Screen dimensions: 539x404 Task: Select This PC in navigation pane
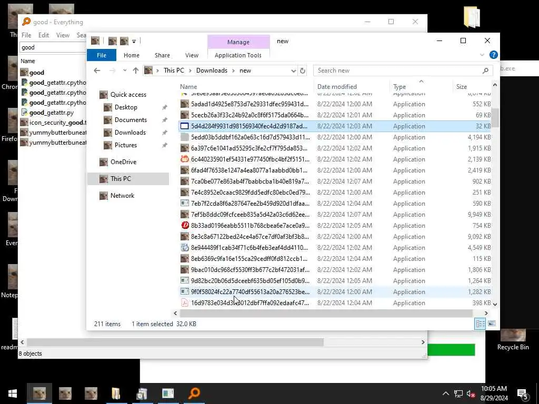pos(128,179)
